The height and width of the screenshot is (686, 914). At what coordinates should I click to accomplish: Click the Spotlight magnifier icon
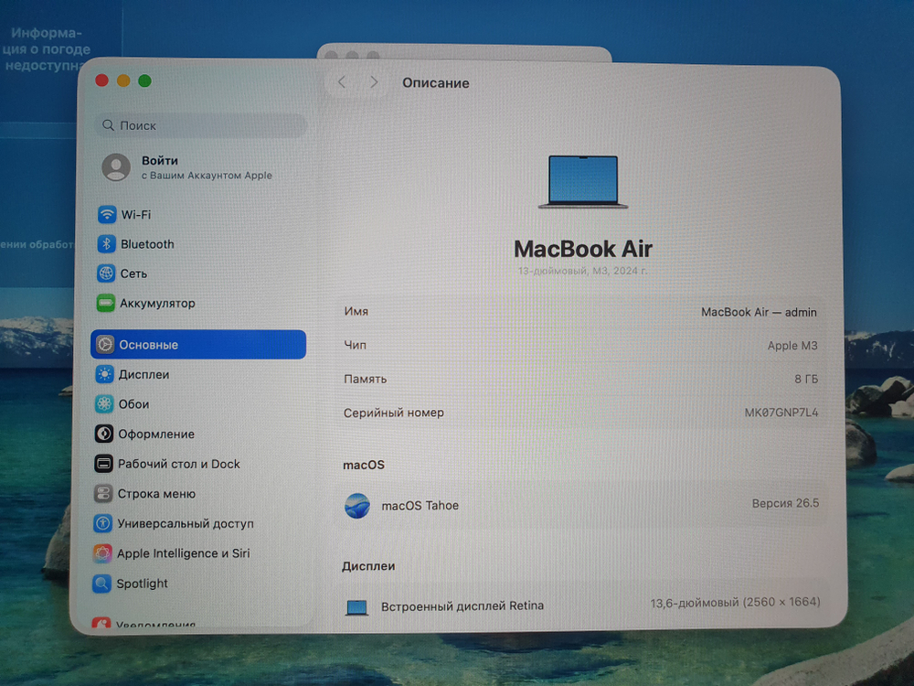(101, 583)
